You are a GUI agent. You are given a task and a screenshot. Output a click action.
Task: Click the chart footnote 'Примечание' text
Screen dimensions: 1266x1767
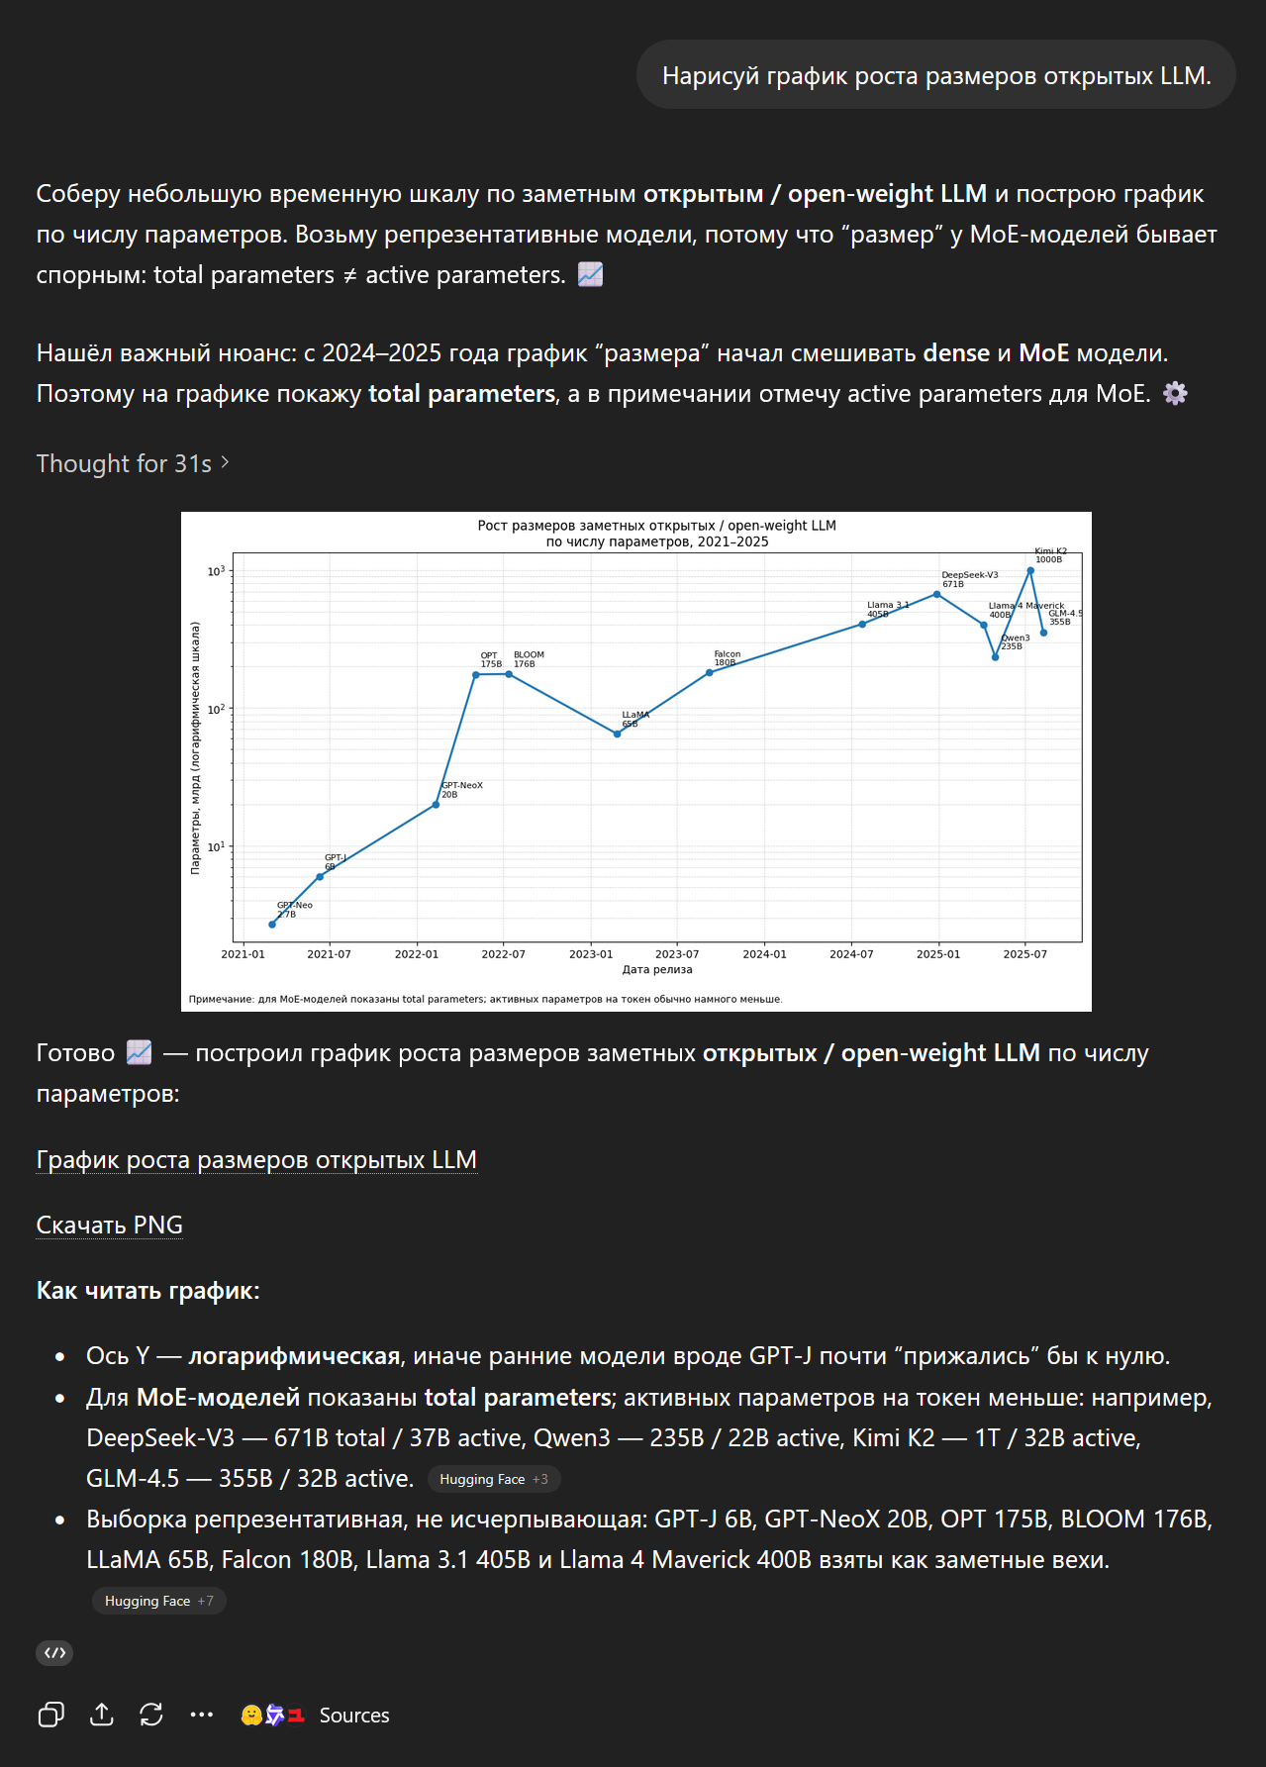pyautogui.click(x=485, y=999)
